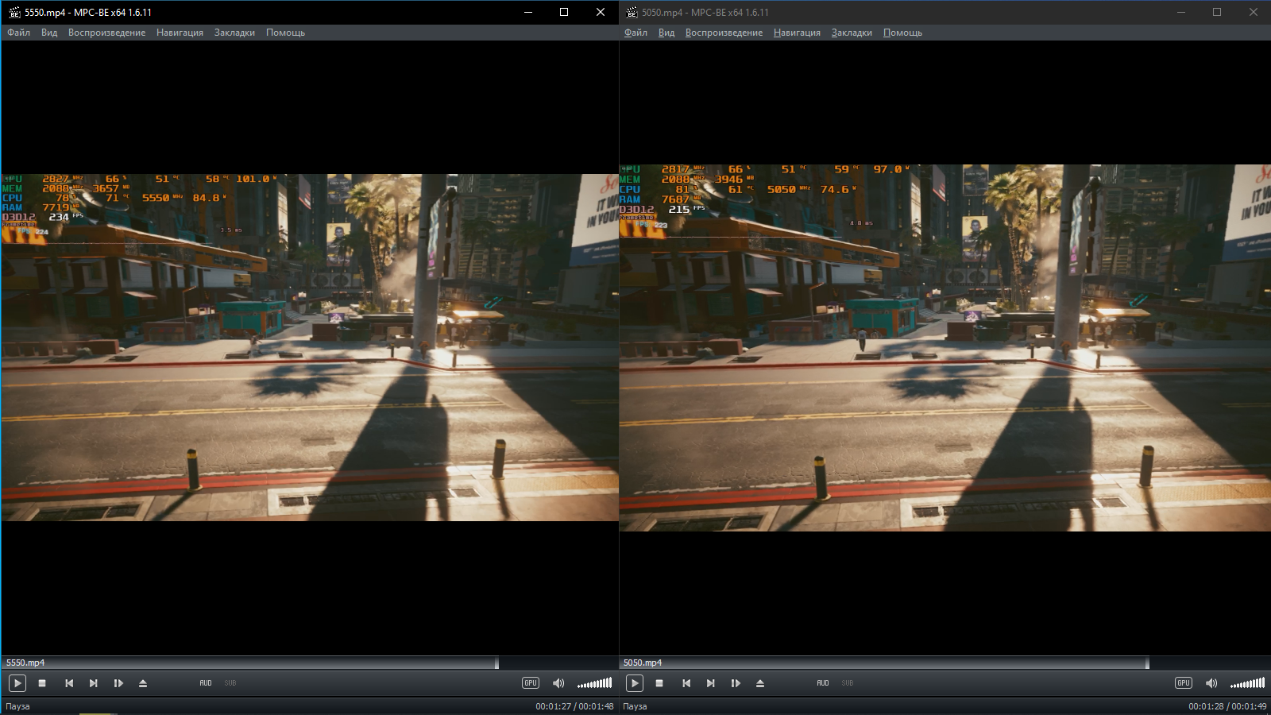1271x715 pixels.
Task: Minimize the 5050.mp4 player window
Action: coord(1181,12)
